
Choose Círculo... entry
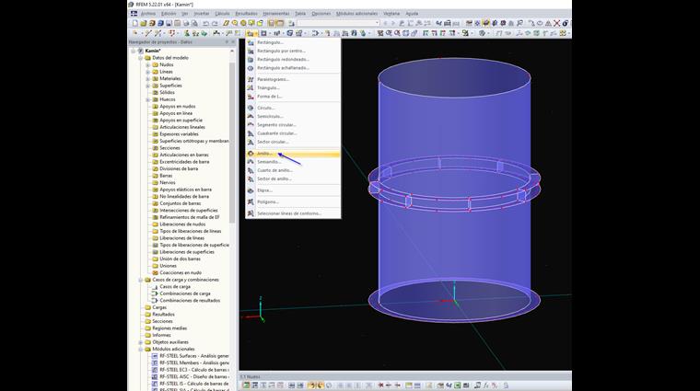coord(293,108)
